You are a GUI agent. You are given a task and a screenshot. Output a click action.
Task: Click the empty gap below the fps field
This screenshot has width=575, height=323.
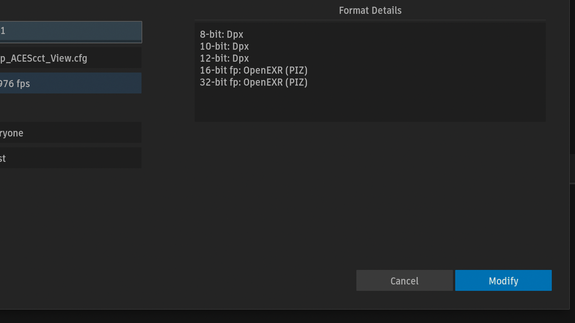(70, 108)
